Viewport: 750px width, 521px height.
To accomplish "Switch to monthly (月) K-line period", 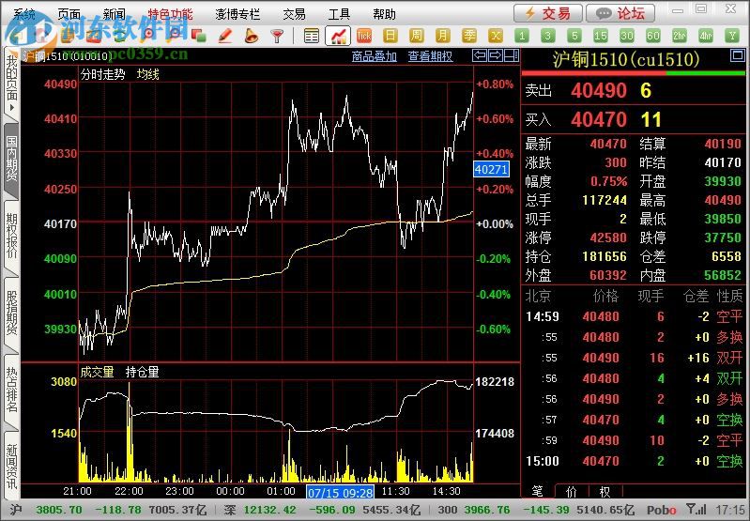I will pyautogui.click(x=443, y=36).
